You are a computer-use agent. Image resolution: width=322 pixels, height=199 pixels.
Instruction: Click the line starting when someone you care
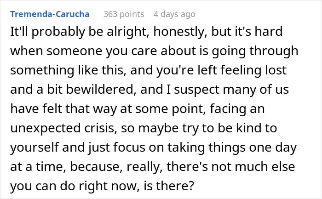point(154,51)
